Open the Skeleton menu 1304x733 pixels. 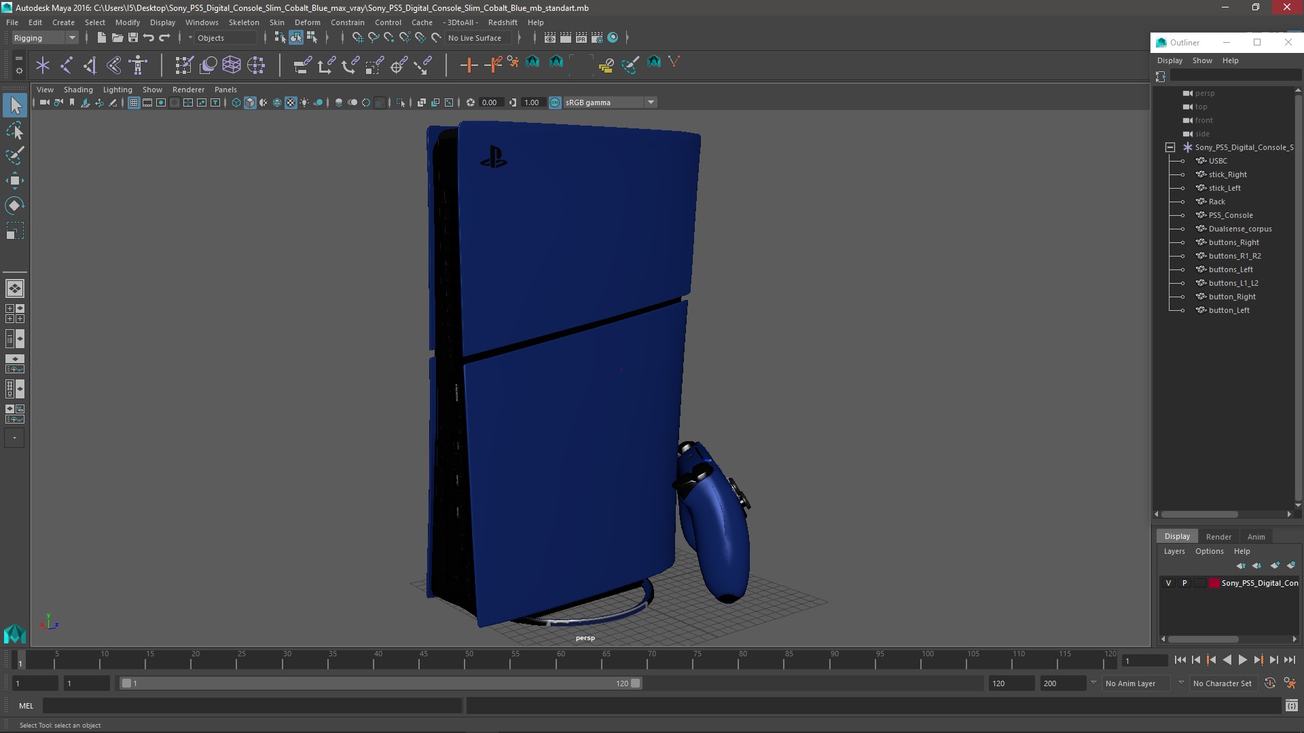pyautogui.click(x=244, y=22)
